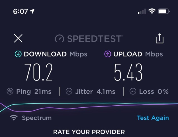Tap the Ping icon

pos(10,91)
